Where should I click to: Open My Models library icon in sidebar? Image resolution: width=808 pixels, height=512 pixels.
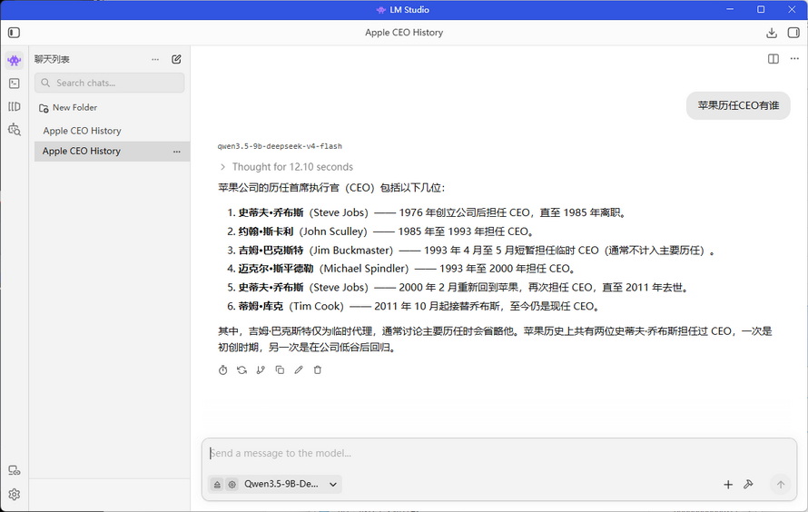[x=15, y=106]
